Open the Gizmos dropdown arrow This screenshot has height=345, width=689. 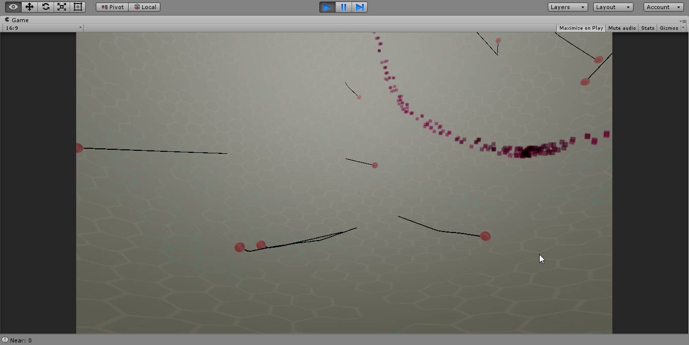pos(683,28)
